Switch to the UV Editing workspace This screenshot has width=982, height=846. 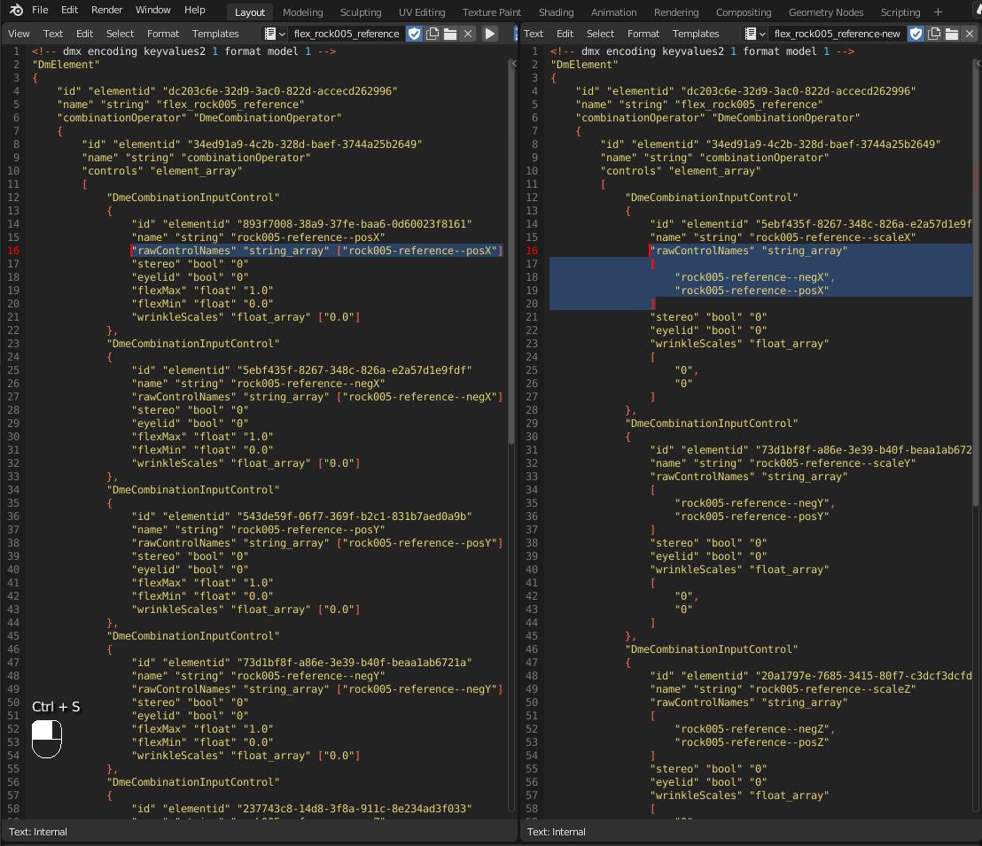coord(422,12)
